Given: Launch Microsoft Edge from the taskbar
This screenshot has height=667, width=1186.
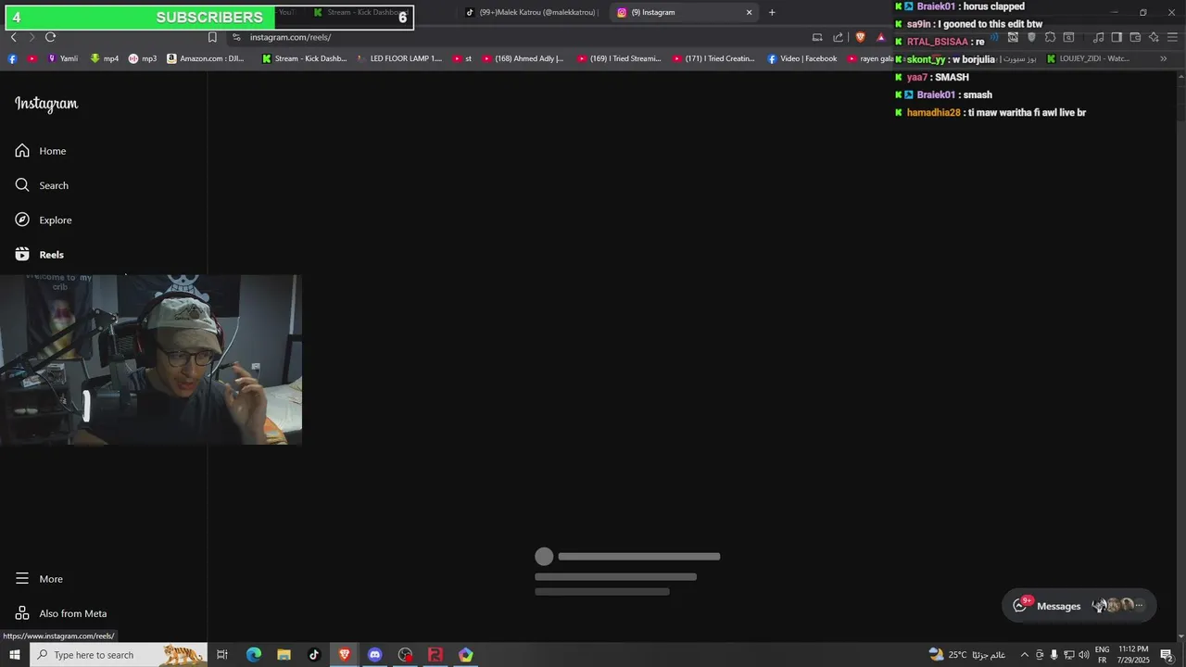Looking at the screenshot, I should (x=253, y=655).
